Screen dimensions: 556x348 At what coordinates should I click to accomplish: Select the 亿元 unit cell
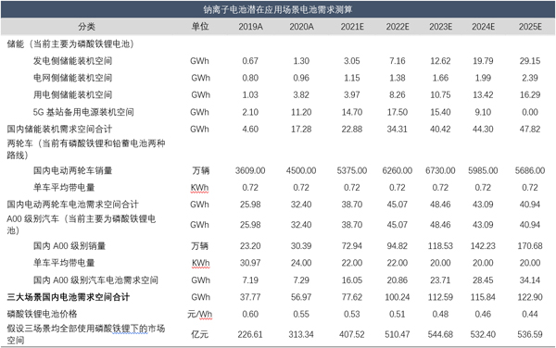200,334
